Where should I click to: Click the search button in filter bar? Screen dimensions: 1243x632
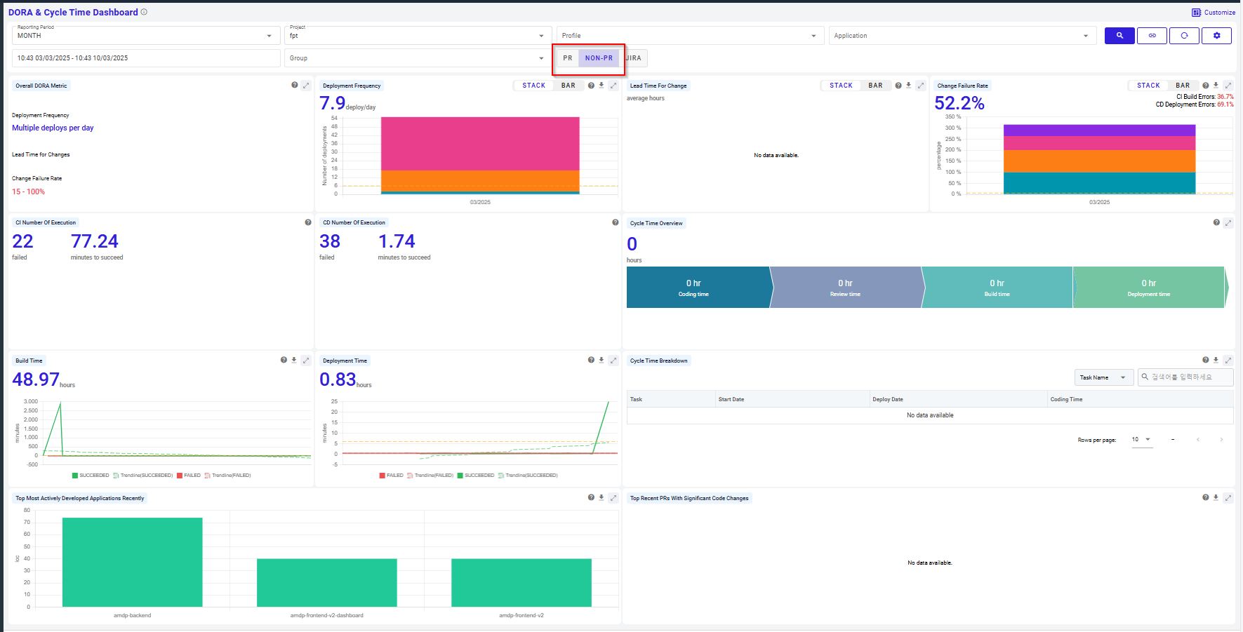pos(1119,36)
